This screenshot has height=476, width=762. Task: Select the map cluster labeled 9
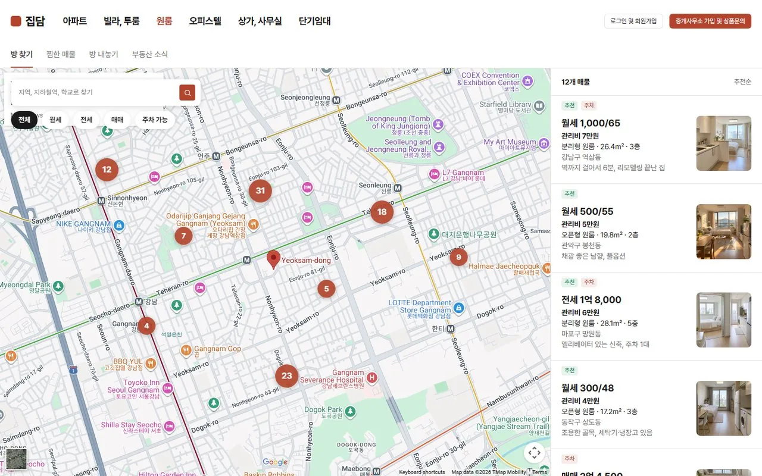(x=458, y=257)
